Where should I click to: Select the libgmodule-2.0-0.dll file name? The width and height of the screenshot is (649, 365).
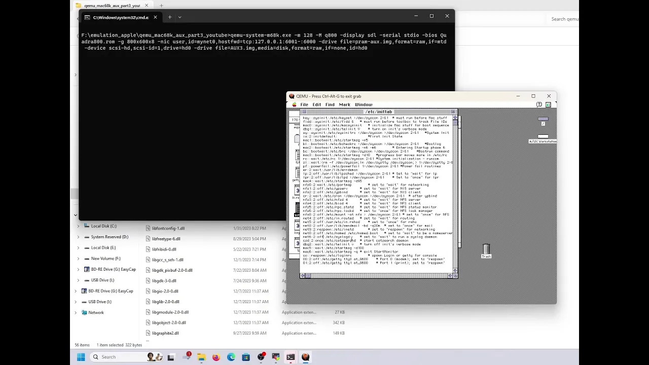170,312
